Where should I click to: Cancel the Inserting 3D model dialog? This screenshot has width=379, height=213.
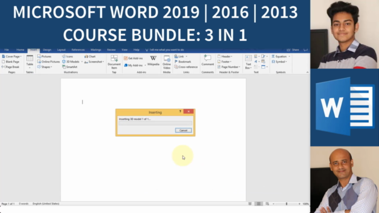pyautogui.click(x=183, y=130)
